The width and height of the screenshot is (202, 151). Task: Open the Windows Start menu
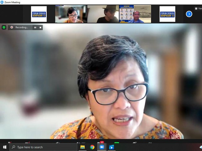[x=5, y=147]
